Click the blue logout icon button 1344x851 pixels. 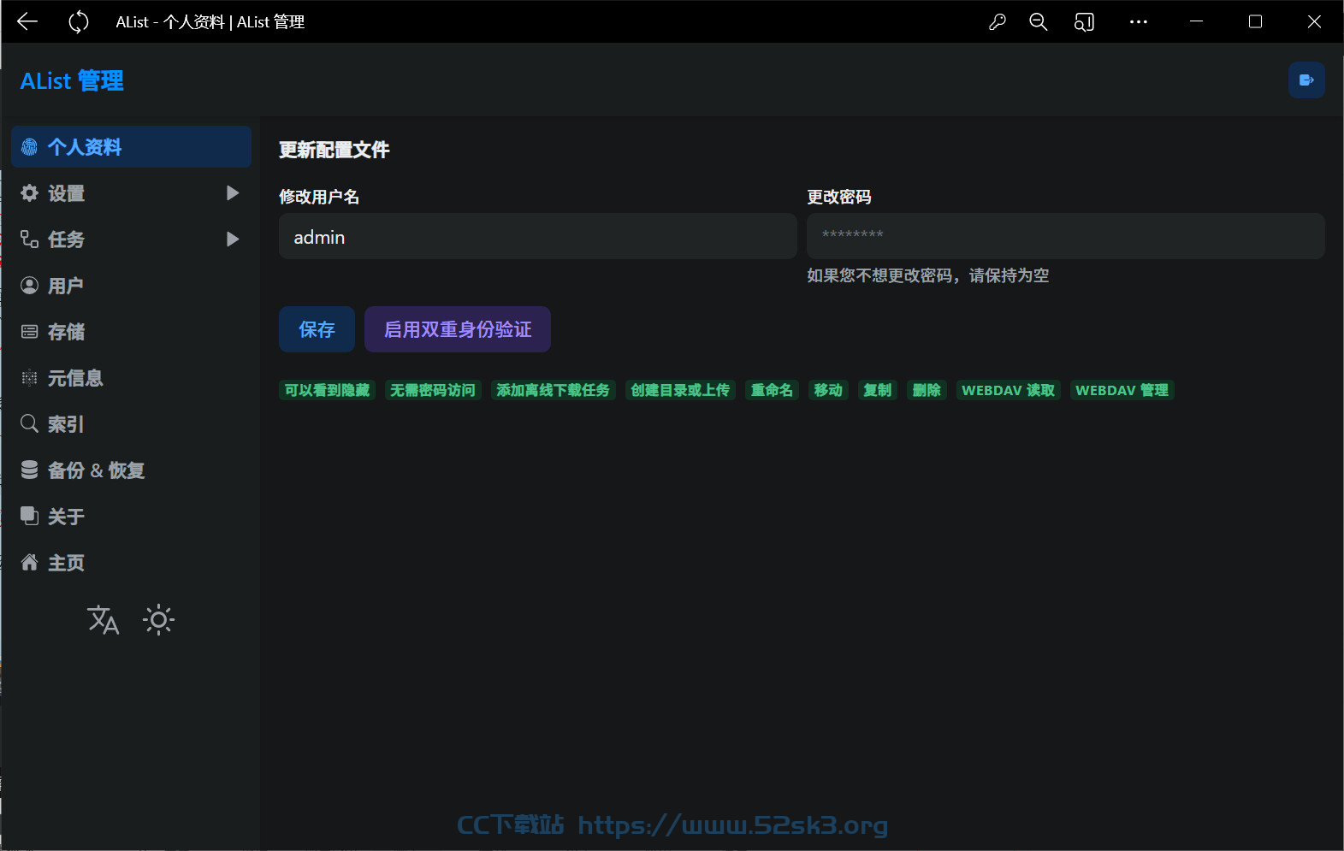[x=1306, y=80]
